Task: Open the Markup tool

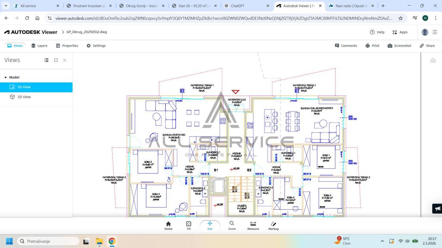Action: click(x=274, y=225)
